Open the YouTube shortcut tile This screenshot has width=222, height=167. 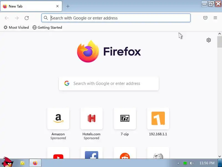pyautogui.click(x=58, y=153)
